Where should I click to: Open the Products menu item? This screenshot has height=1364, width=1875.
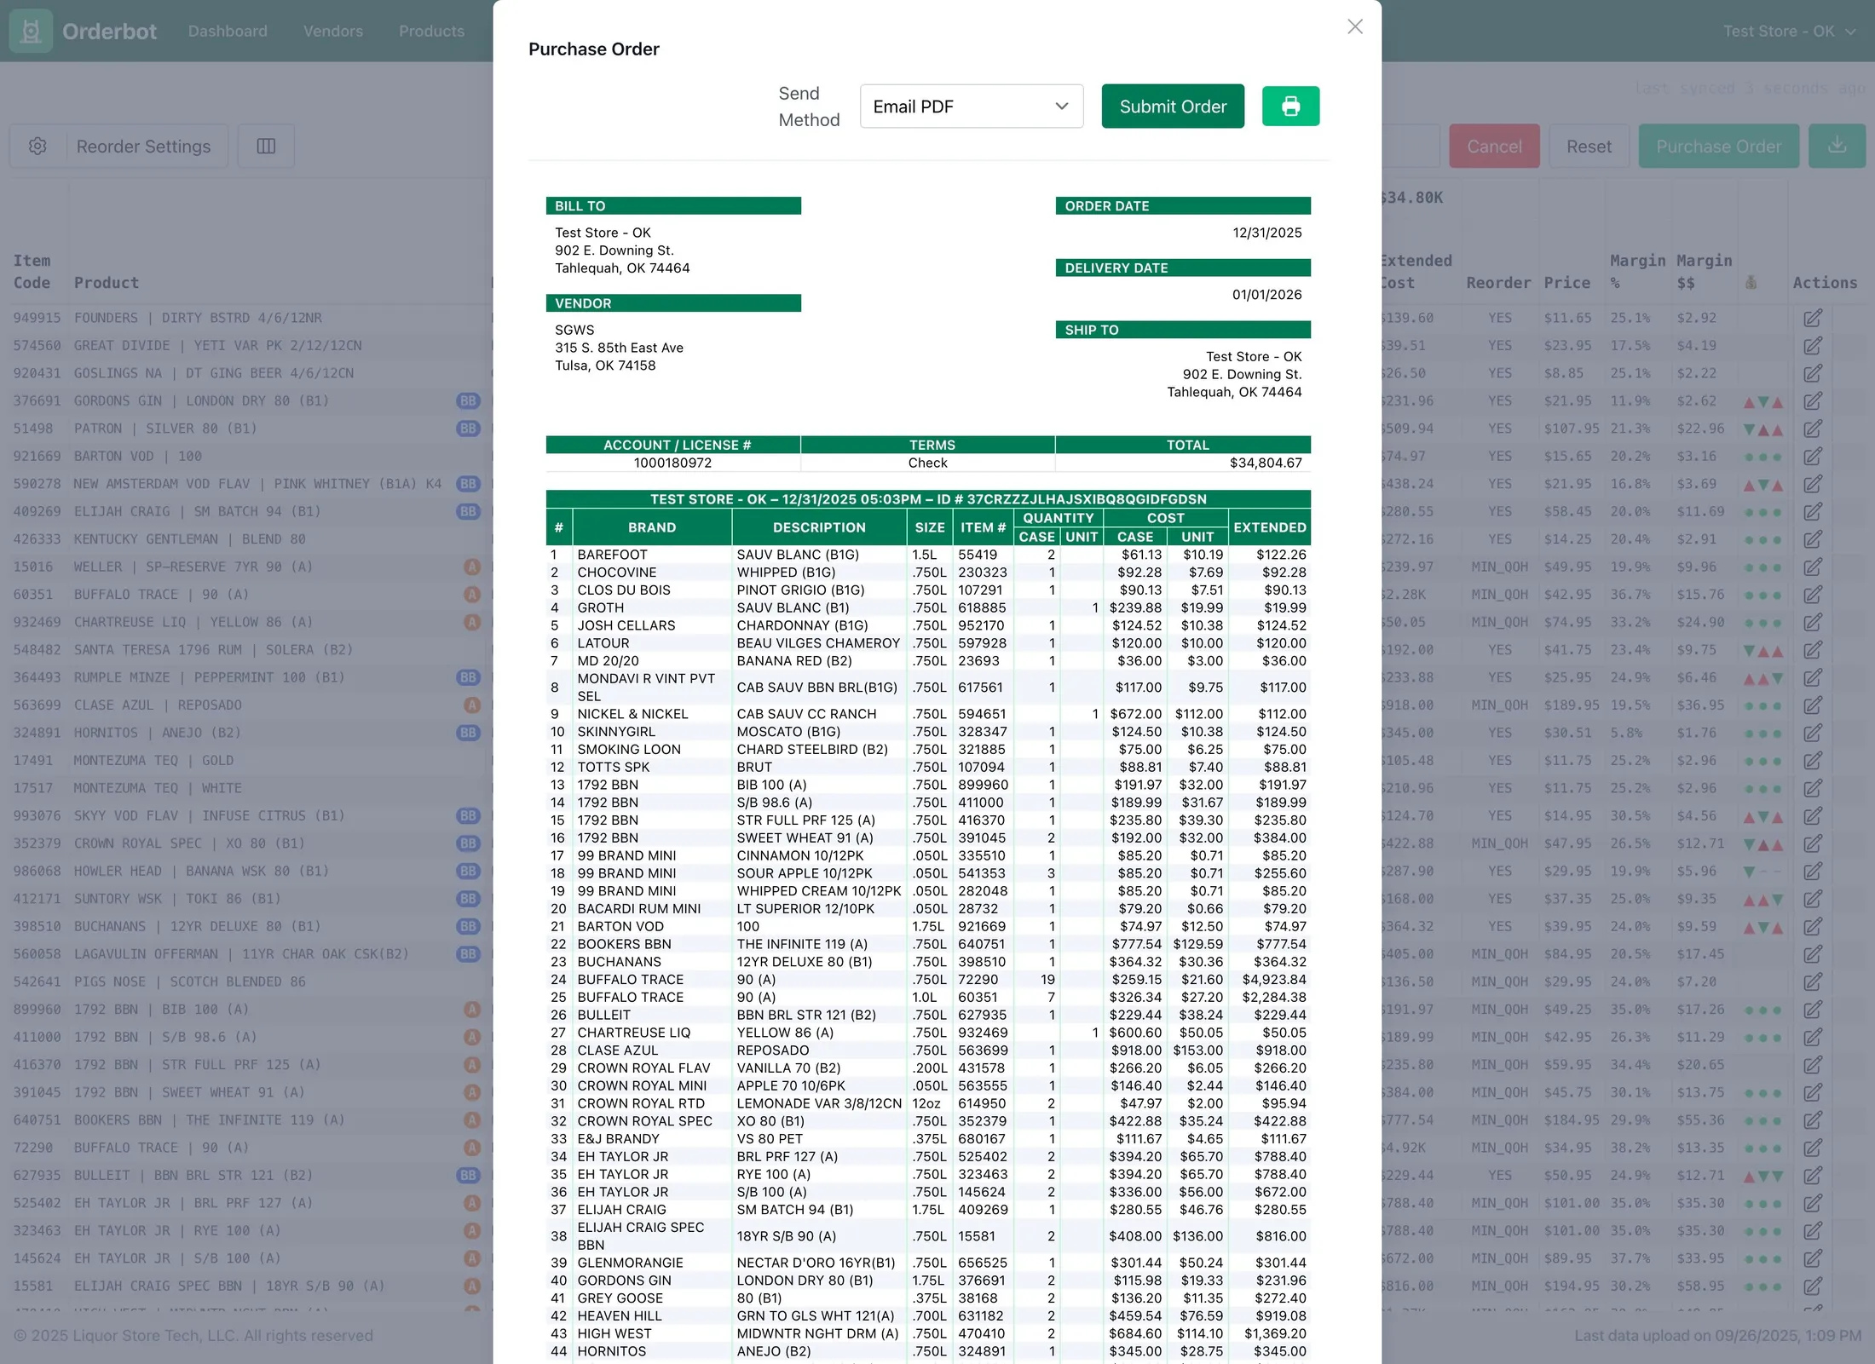[431, 32]
